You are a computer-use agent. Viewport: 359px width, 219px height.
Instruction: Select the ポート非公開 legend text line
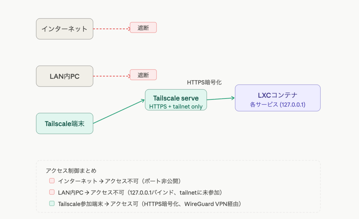[119, 181]
